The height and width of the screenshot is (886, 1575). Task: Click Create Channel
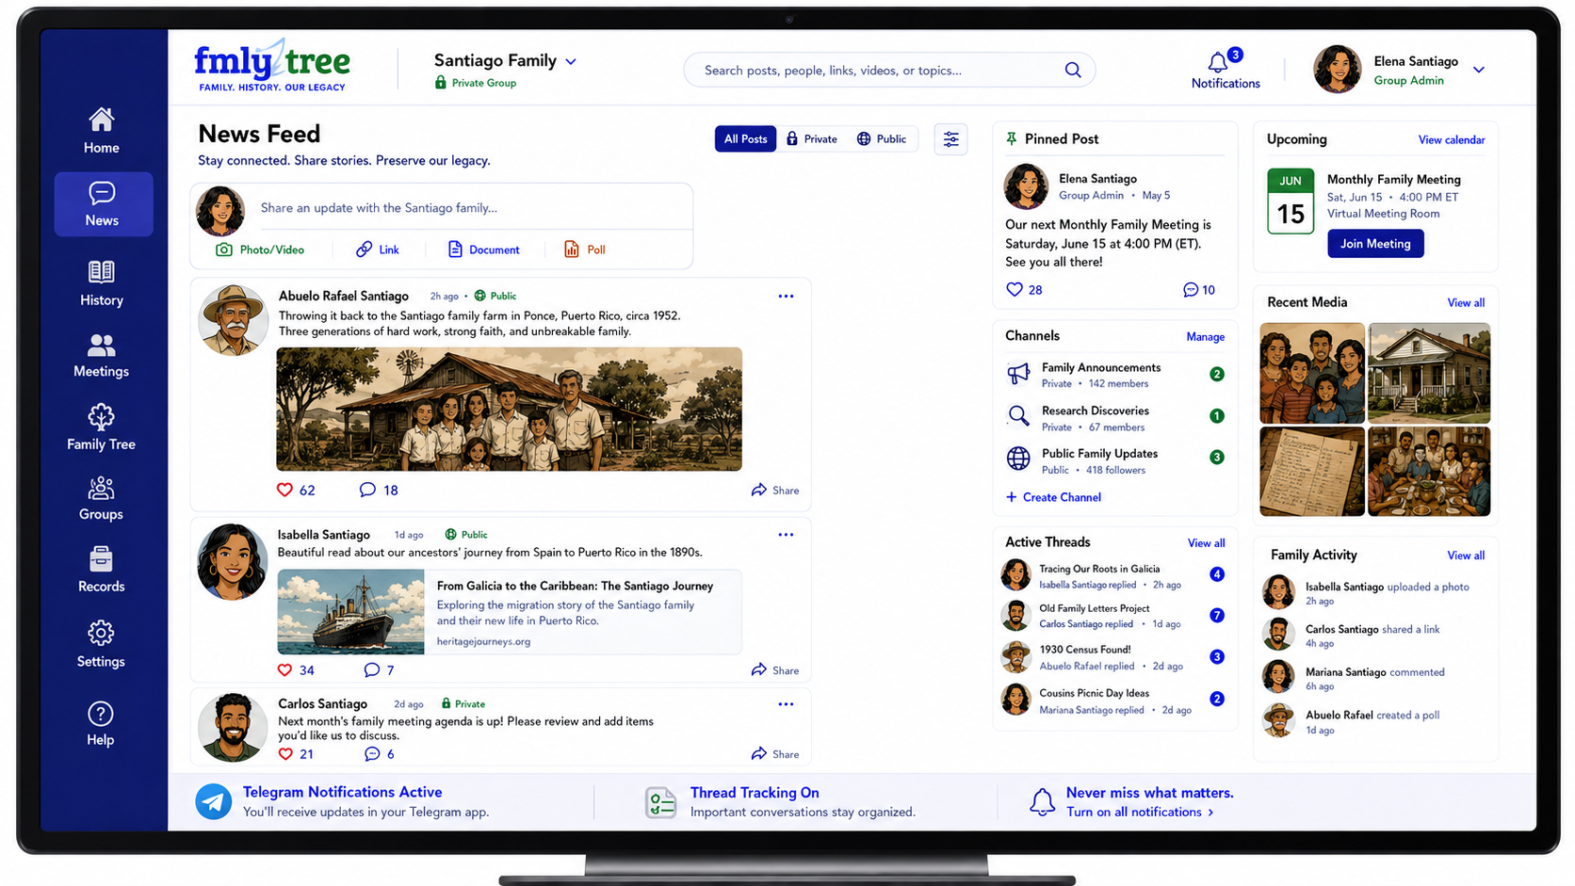point(1053,497)
